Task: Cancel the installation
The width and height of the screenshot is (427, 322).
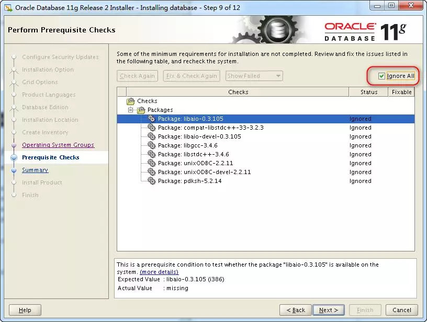Action: point(402,310)
